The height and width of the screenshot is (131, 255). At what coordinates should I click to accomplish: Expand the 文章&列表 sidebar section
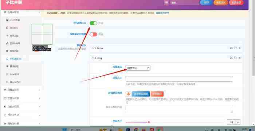click(21, 98)
